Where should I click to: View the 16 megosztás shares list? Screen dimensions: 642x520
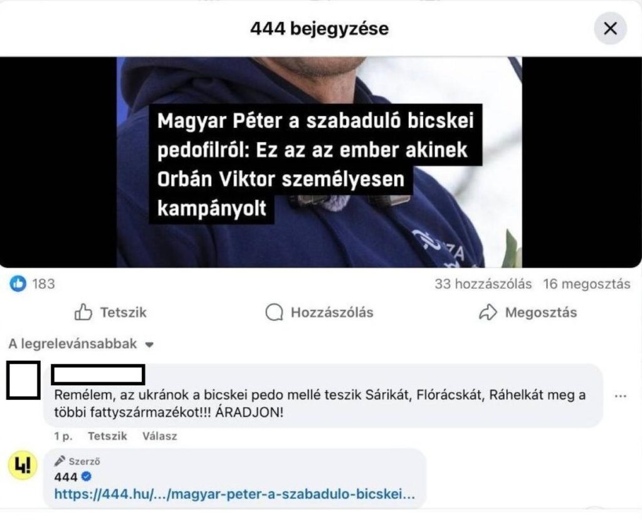point(587,284)
